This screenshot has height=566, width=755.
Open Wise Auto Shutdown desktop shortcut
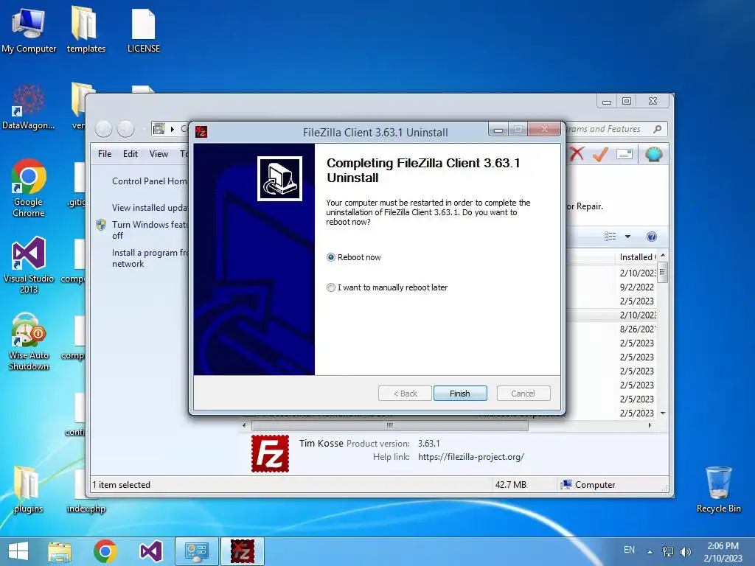coord(29,341)
